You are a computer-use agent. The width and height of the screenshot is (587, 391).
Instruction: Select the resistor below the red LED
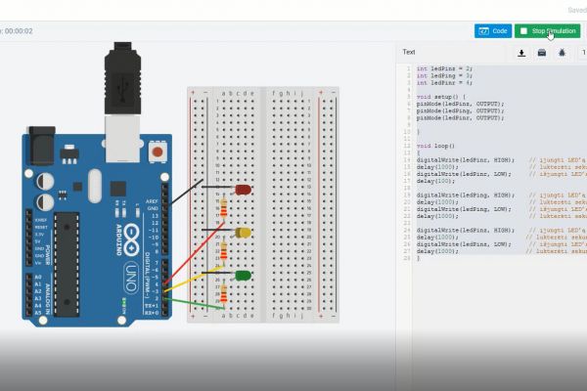click(x=223, y=208)
